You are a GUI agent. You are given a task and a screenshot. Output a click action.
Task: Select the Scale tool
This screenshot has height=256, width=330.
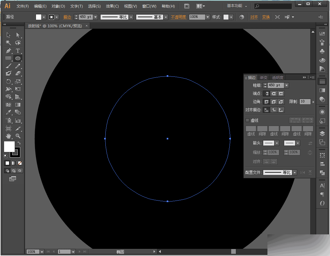click(18, 81)
